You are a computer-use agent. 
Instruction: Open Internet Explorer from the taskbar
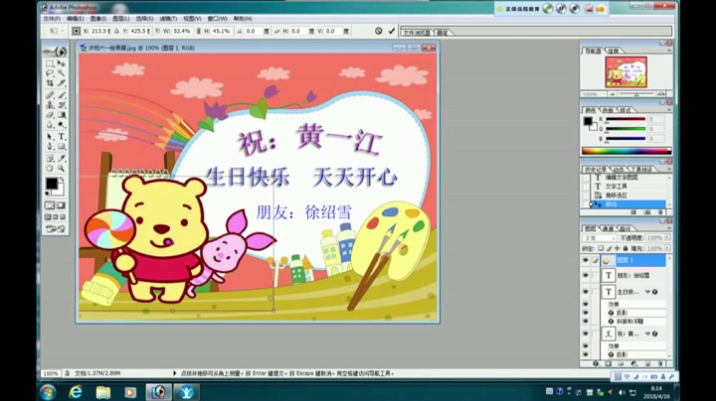pyautogui.click(x=76, y=391)
